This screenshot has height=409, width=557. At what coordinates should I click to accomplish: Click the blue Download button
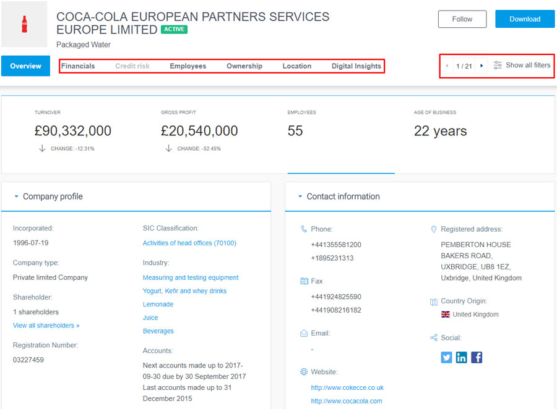click(x=525, y=19)
